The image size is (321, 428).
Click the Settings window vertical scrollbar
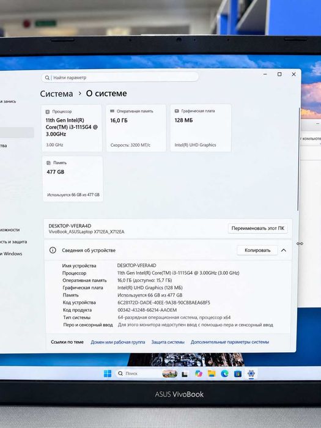pyautogui.click(x=298, y=160)
